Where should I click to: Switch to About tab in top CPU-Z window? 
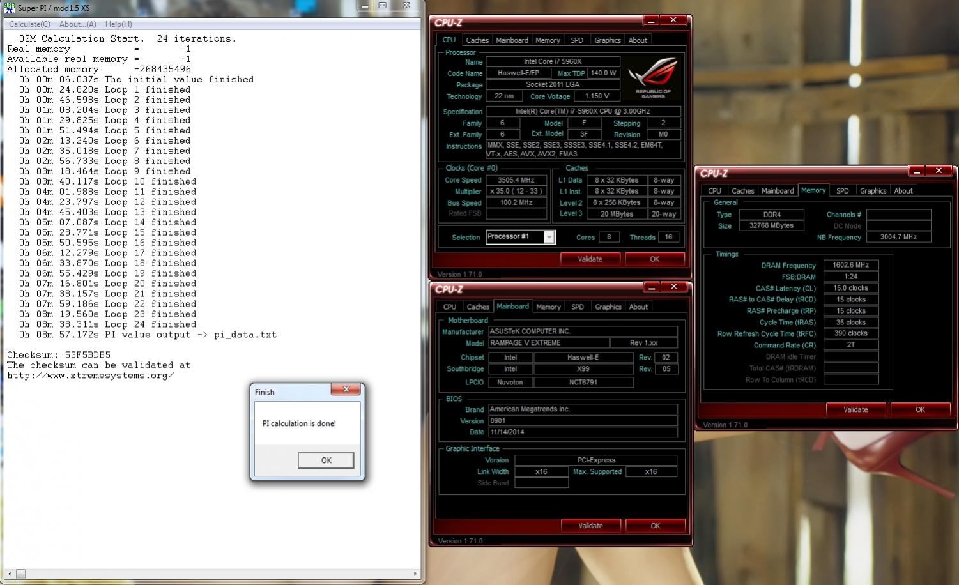(638, 40)
